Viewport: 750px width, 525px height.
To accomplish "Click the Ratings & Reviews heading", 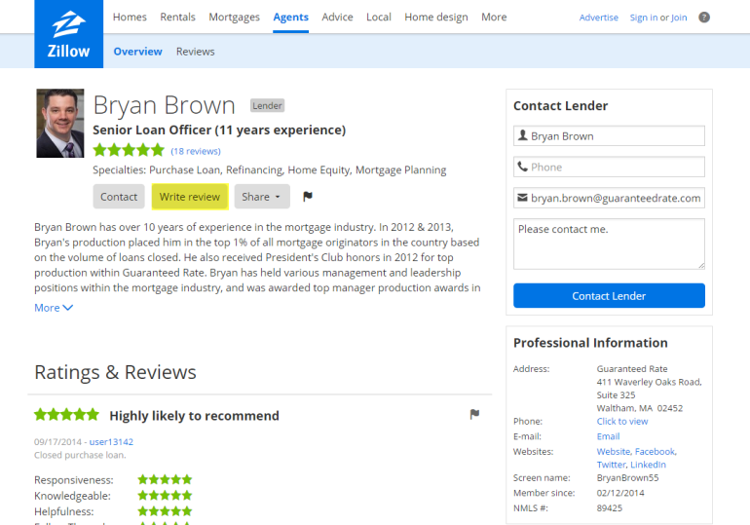I will (x=115, y=372).
